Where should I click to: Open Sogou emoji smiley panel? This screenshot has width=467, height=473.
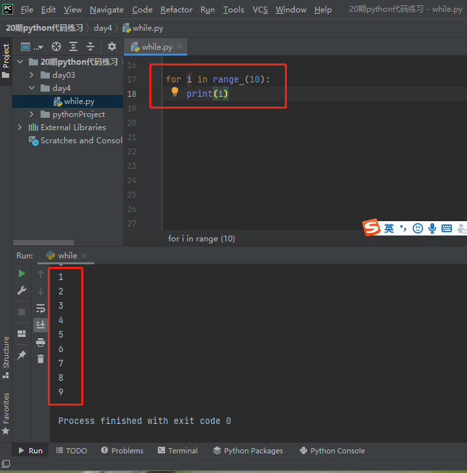pos(418,228)
